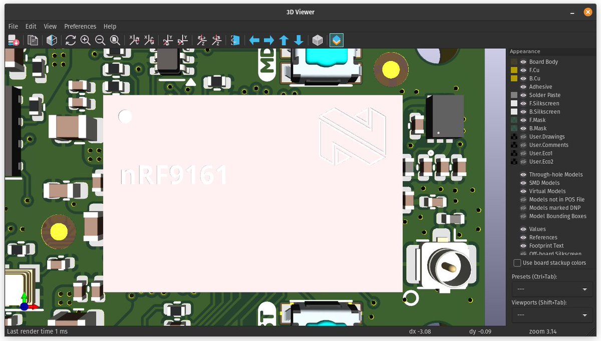
Task: Hide the Adhesive layer
Action: click(x=523, y=87)
